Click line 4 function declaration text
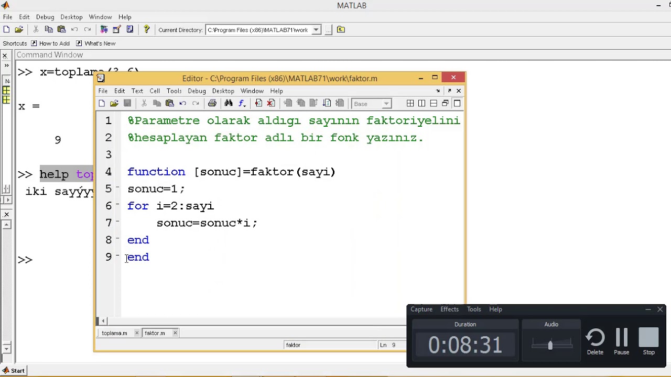 click(x=231, y=172)
